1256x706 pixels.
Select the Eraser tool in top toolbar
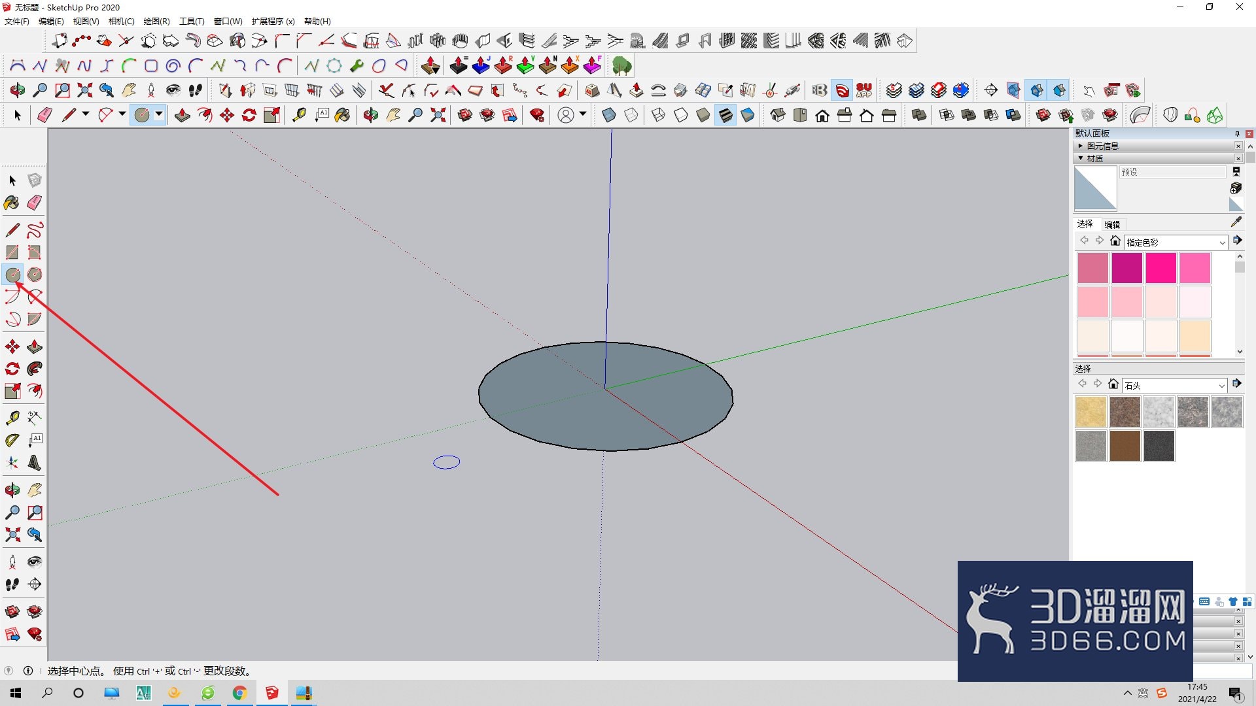click(44, 115)
